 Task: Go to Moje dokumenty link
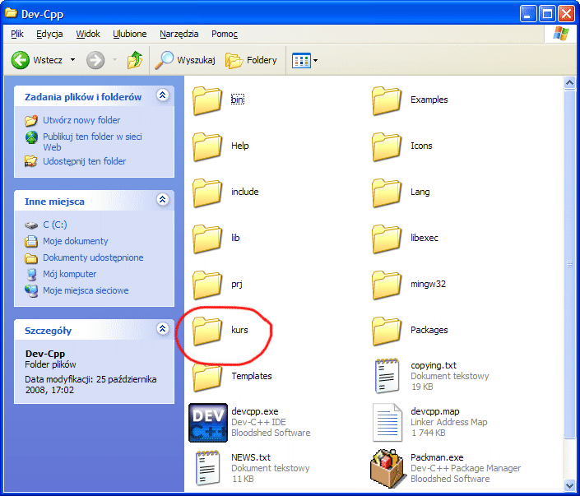pos(75,241)
